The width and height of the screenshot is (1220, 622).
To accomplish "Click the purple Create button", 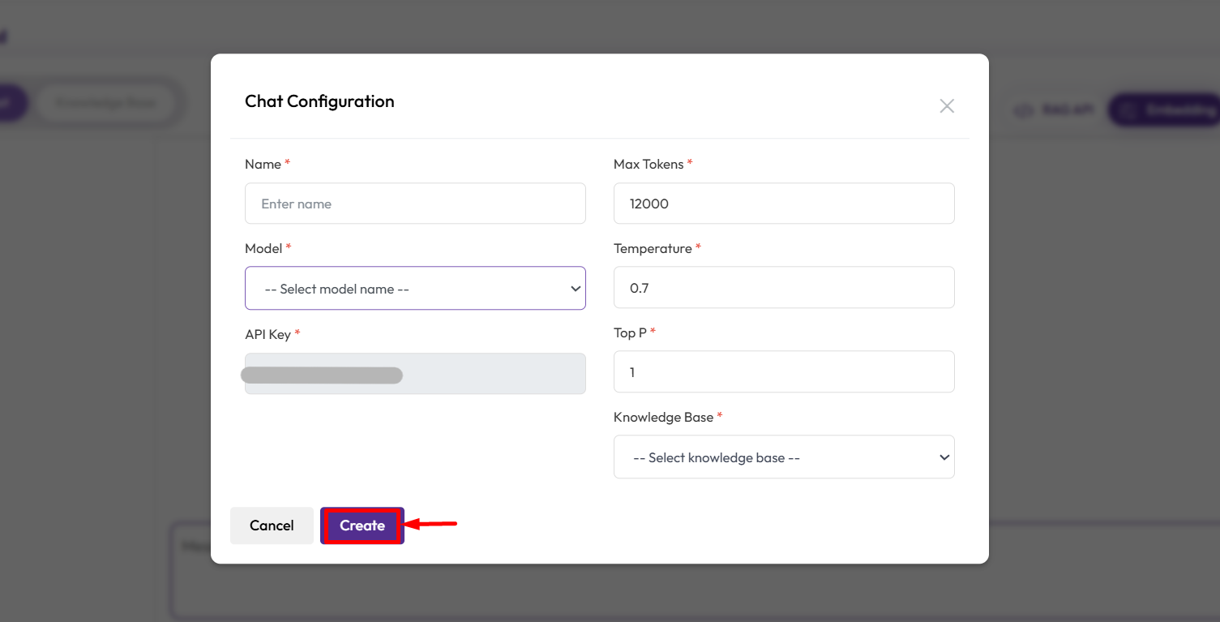I will point(362,525).
